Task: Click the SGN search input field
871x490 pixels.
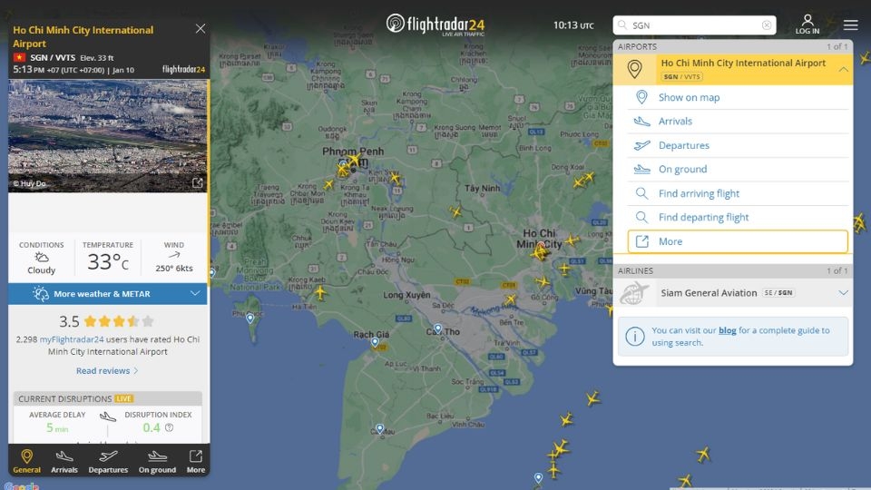Action: [x=694, y=25]
